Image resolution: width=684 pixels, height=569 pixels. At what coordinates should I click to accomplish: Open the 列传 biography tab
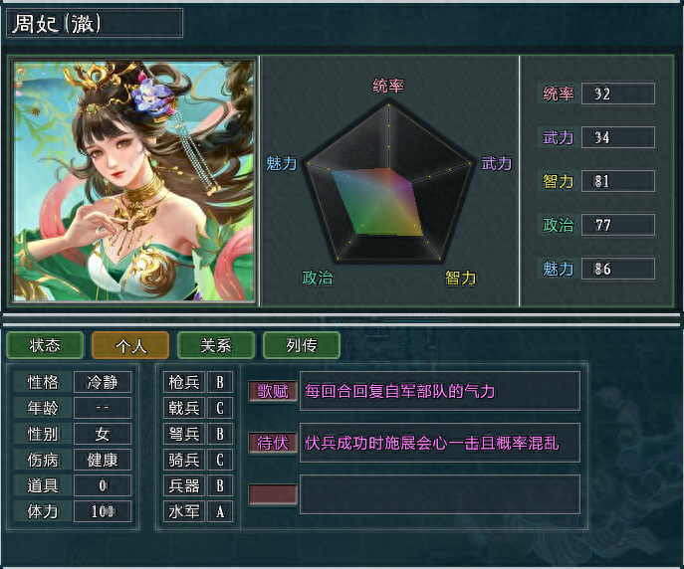pyautogui.click(x=302, y=345)
